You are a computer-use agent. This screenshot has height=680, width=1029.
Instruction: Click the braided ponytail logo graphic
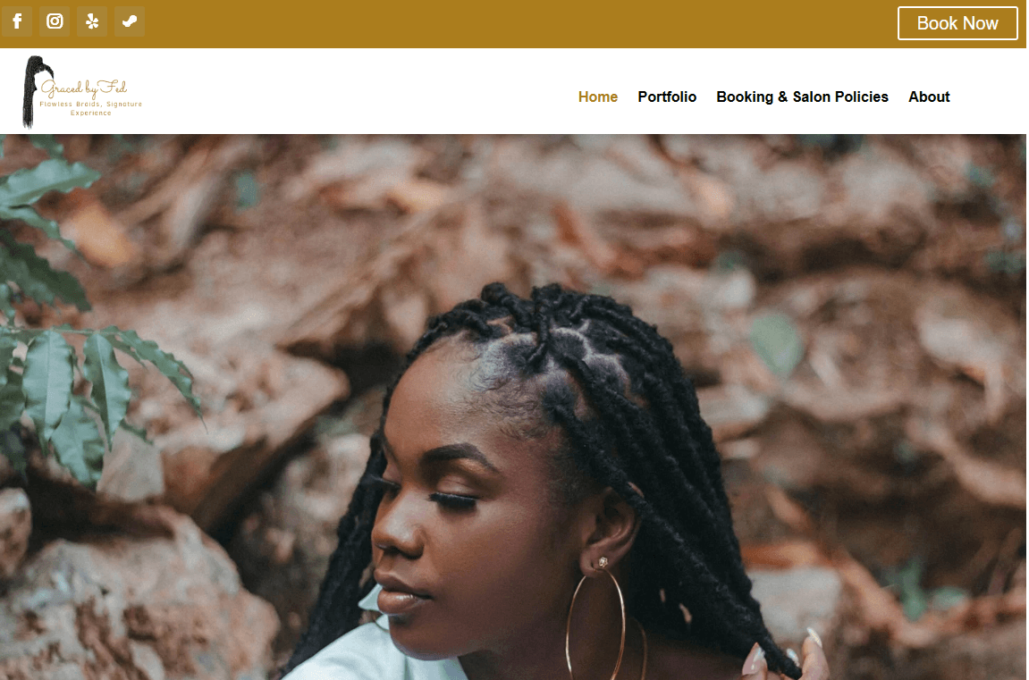[33, 92]
